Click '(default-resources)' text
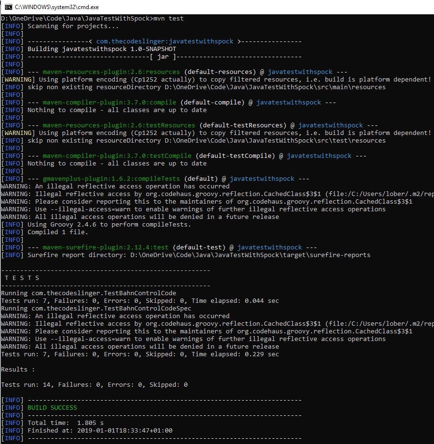Viewport: 434px width, 444px height. coord(220,72)
